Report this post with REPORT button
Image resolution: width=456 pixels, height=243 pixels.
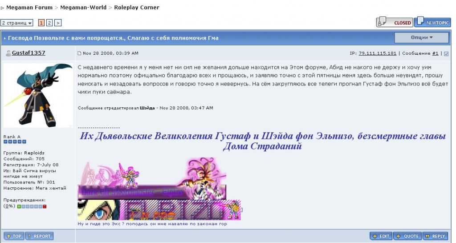[x=39, y=236]
